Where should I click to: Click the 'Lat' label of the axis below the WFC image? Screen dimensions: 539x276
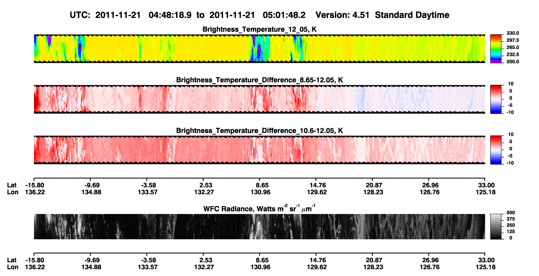pos(12,260)
